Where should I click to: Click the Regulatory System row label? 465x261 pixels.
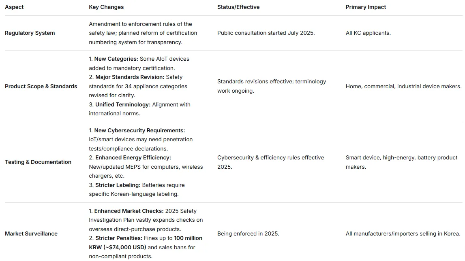pos(30,33)
